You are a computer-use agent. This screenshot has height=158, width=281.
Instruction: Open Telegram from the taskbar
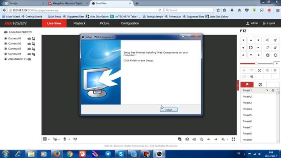point(108,154)
